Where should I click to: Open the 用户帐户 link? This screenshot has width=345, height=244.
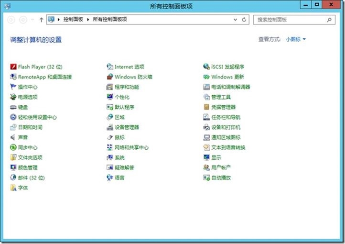coord(221,167)
